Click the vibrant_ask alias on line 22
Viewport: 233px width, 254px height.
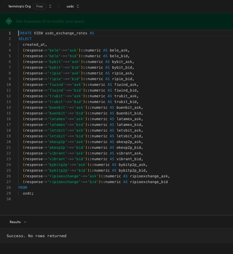click(129, 153)
